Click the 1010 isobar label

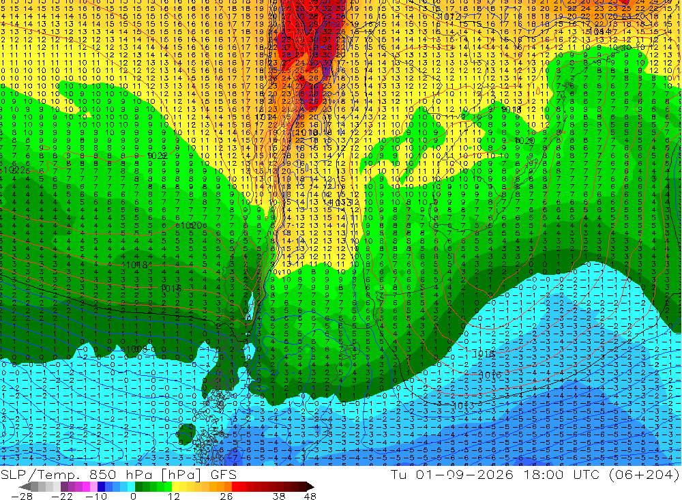307,132
